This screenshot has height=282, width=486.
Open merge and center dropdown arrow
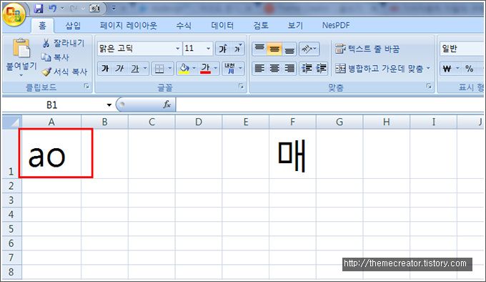click(429, 68)
